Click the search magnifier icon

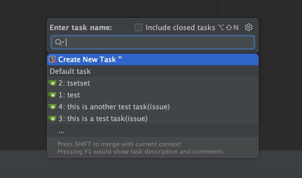click(58, 42)
